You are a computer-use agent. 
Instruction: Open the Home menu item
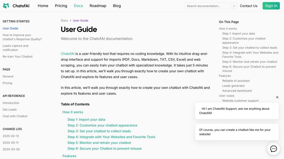[43, 6]
